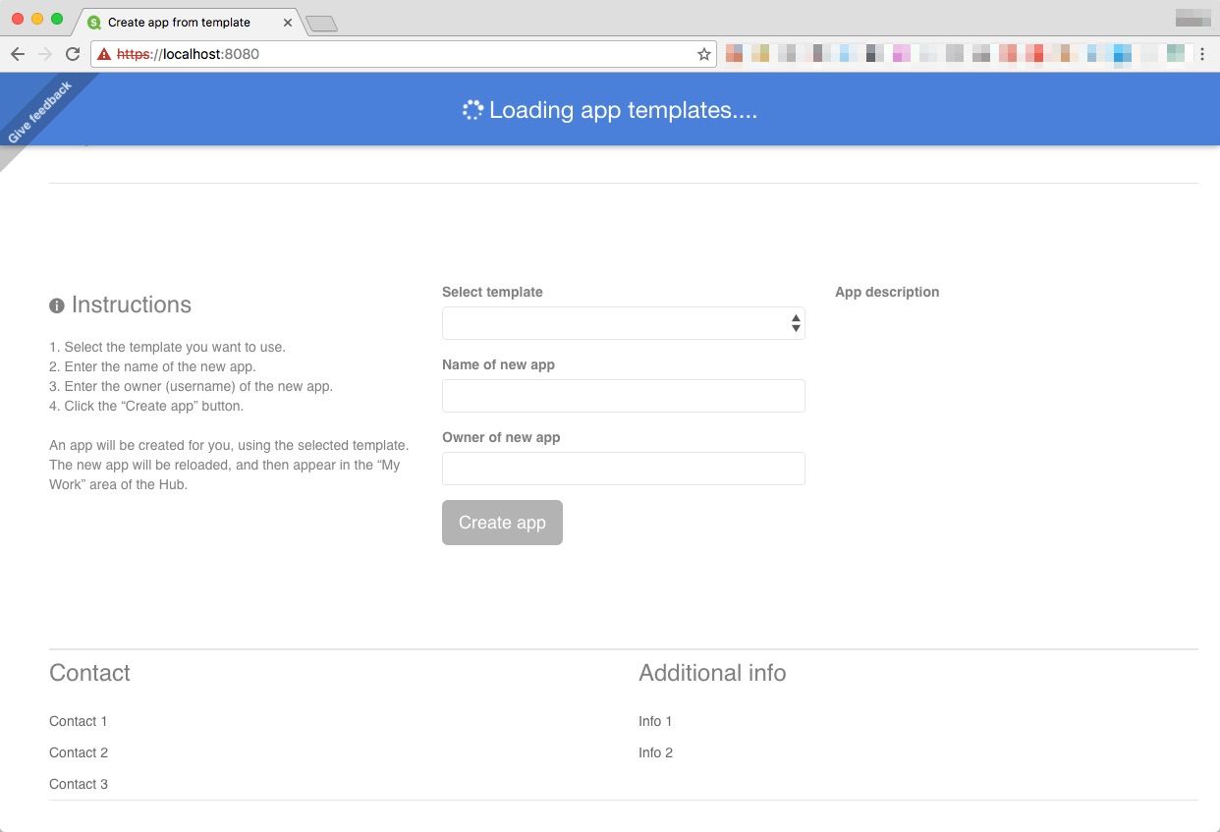
Task: Click the loading spinner icon in the banner
Action: pos(472,110)
